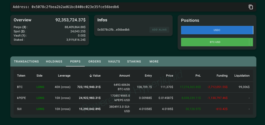265x125 pixels.
Task: Click SUI funding -613.42$
Action: tap(222, 109)
